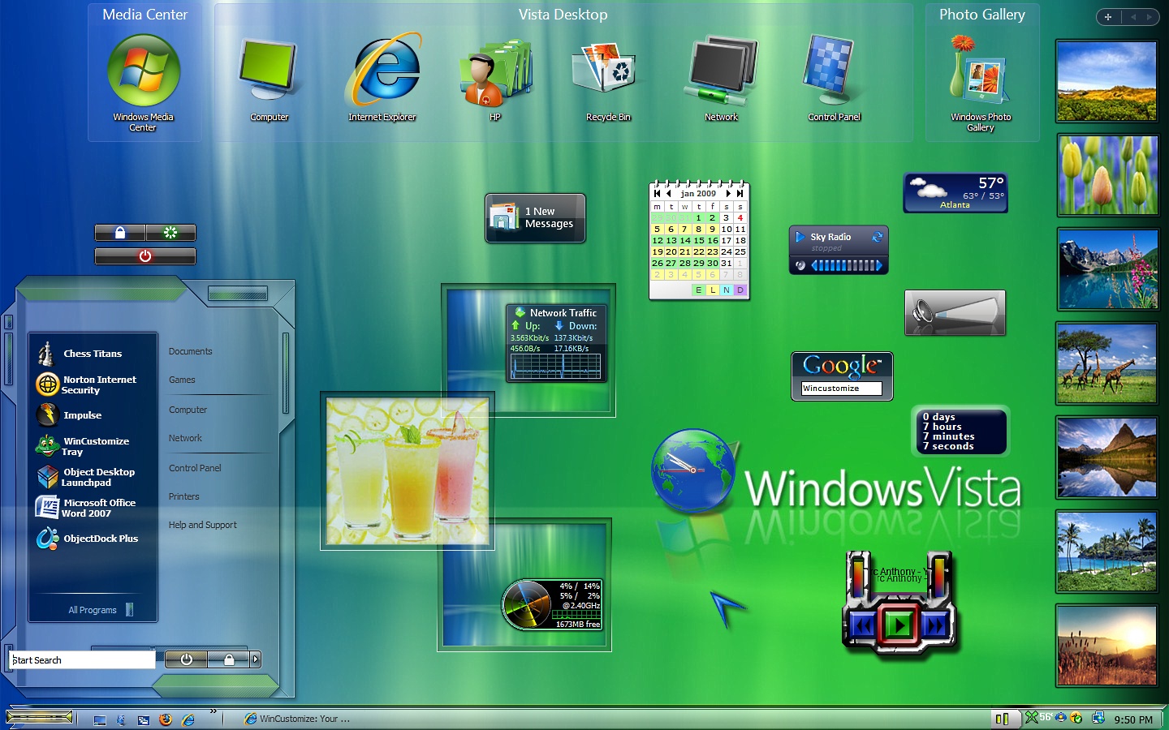Image resolution: width=1169 pixels, height=730 pixels.
Task: Open shutdown options arrow in start menu
Action: tap(256, 659)
